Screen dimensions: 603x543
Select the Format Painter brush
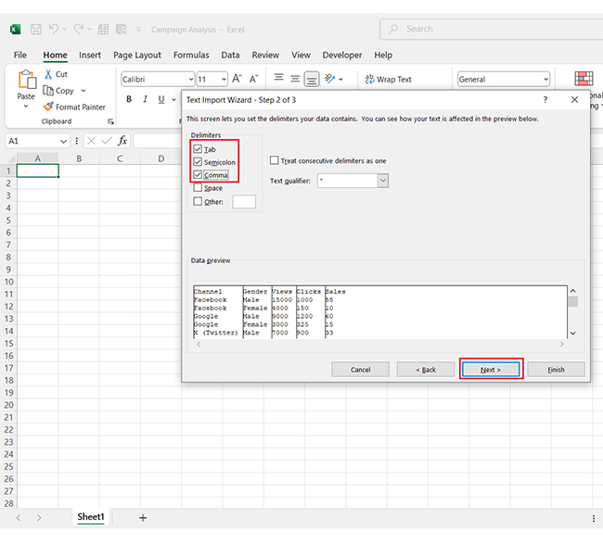coord(48,107)
